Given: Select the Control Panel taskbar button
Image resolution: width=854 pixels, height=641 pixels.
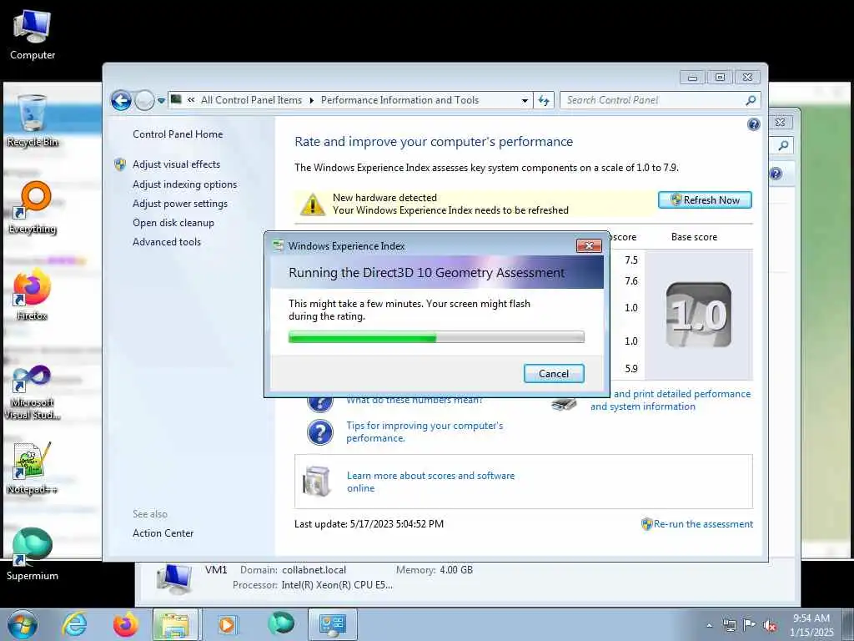Looking at the screenshot, I should (333, 624).
